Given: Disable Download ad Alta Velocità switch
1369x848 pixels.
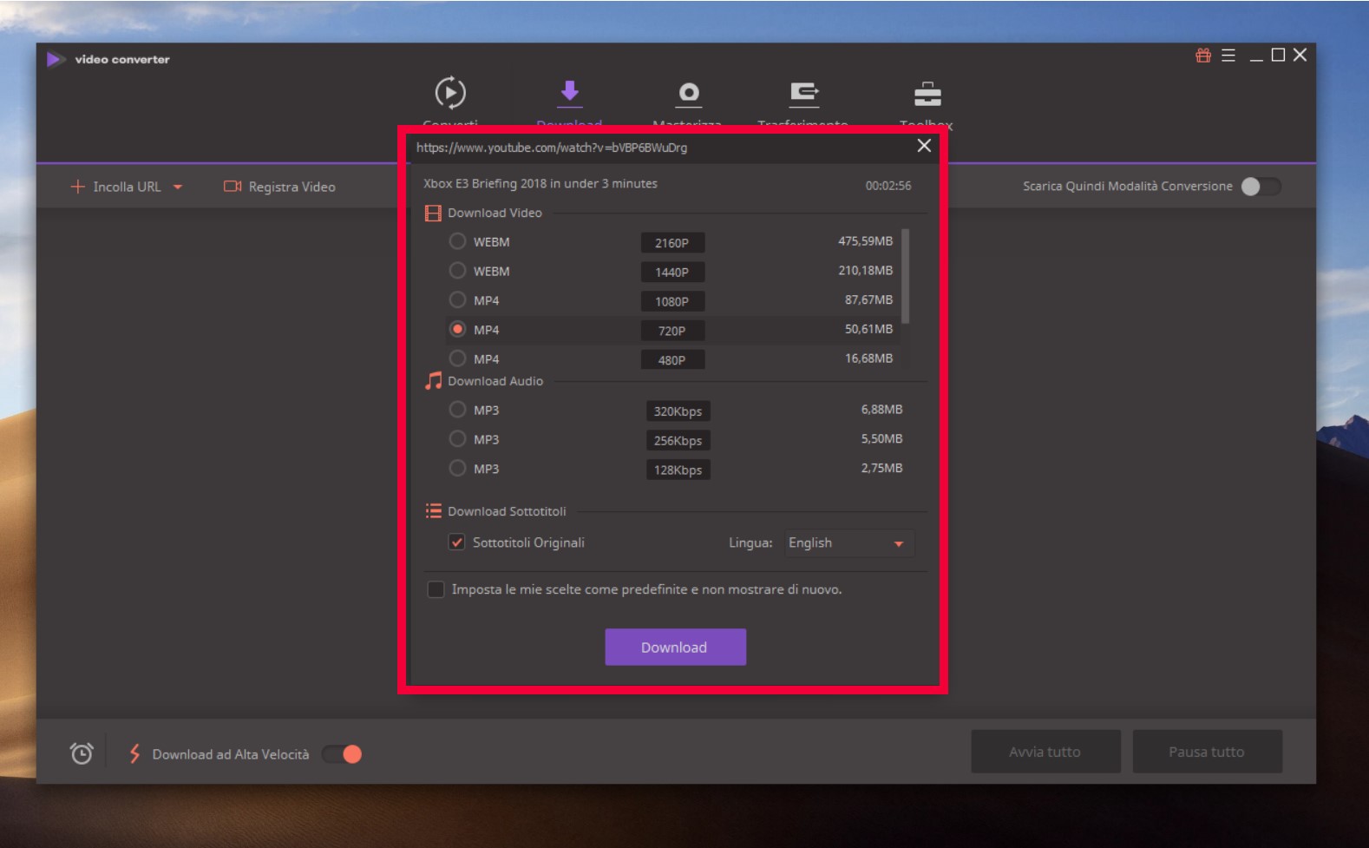Looking at the screenshot, I should point(342,754).
